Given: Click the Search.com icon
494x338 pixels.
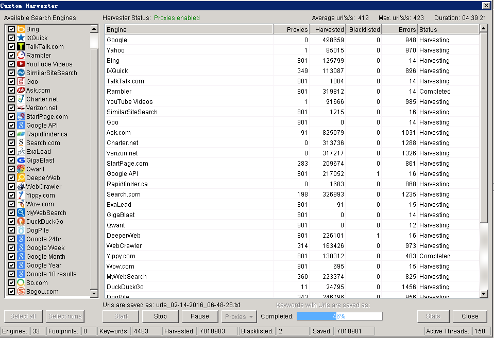Looking at the screenshot, I should click(x=21, y=143).
